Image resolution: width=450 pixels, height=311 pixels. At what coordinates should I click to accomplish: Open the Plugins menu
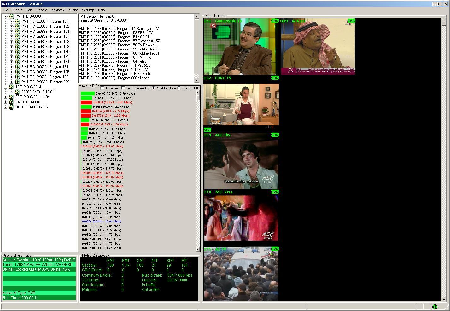73,10
